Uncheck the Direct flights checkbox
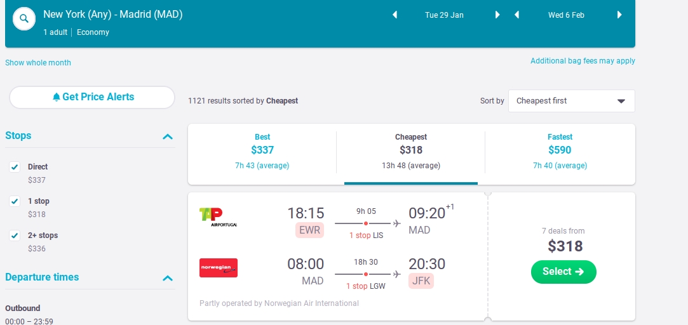This screenshot has height=325, width=688. [x=15, y=167]
